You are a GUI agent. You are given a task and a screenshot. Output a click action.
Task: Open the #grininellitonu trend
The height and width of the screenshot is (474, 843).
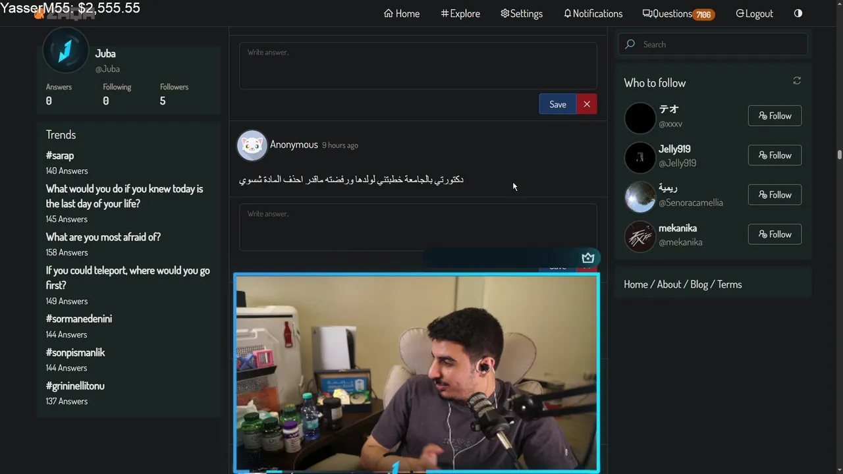pyautogui.click(x=75, y=386)
